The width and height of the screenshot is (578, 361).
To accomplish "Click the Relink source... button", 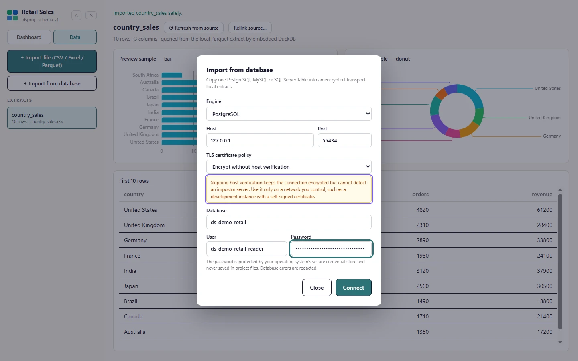I will point(250,28).
